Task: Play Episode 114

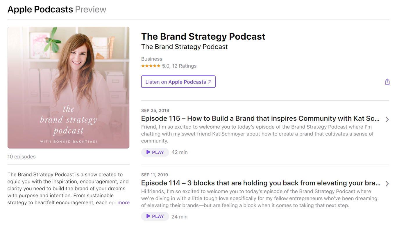Action: [155, 216]
